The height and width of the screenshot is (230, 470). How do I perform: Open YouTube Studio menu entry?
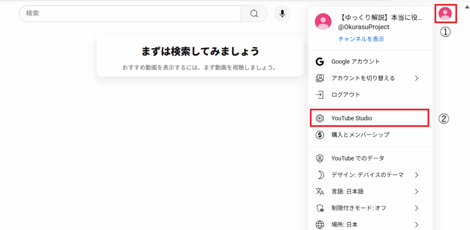coord(369,118)
